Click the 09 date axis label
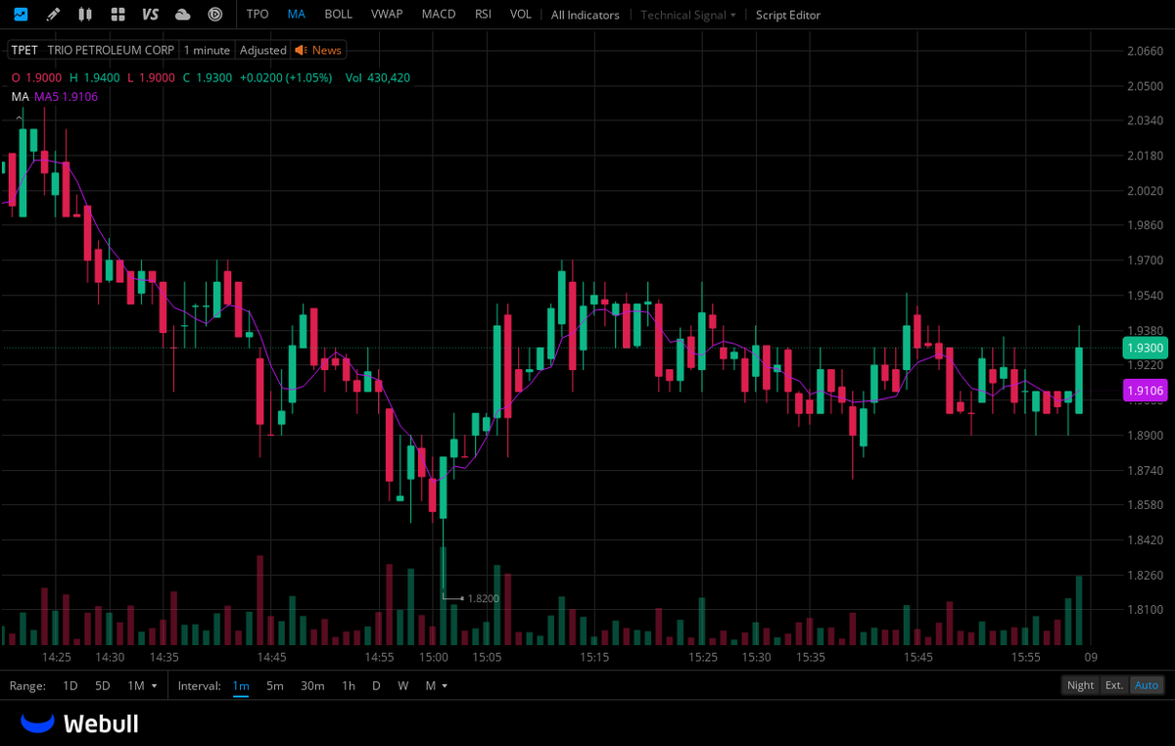Viewport: 1175px width, 746px height. coord(1091,657)
